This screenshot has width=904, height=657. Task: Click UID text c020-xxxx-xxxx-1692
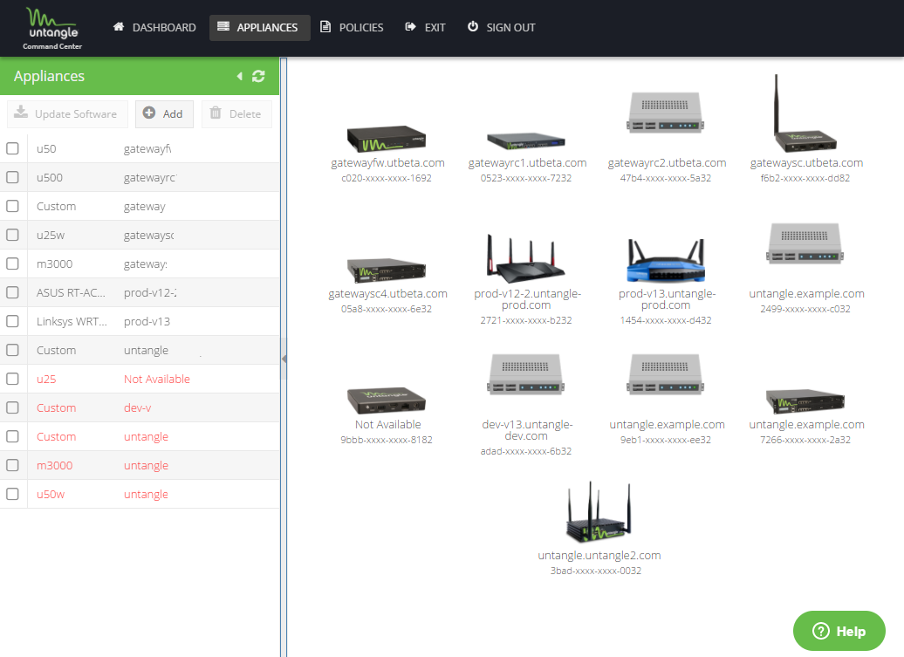(387, 178)
